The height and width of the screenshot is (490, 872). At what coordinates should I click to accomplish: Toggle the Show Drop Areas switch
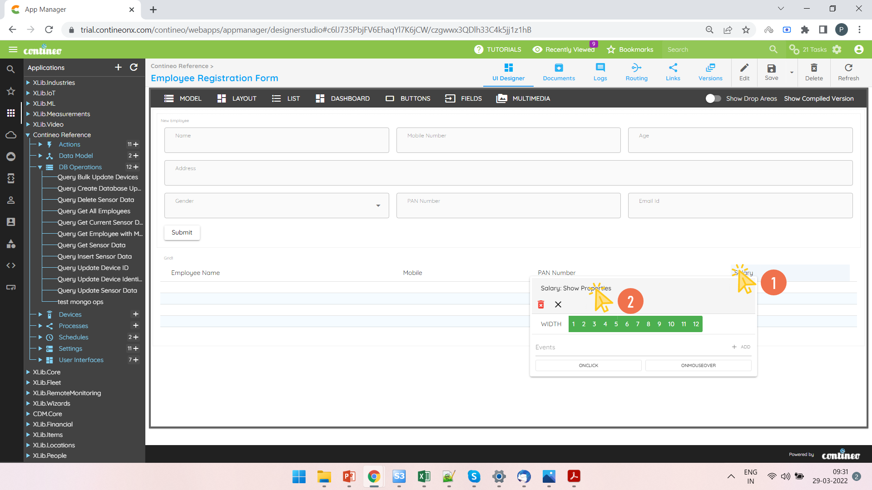[713, 98]
